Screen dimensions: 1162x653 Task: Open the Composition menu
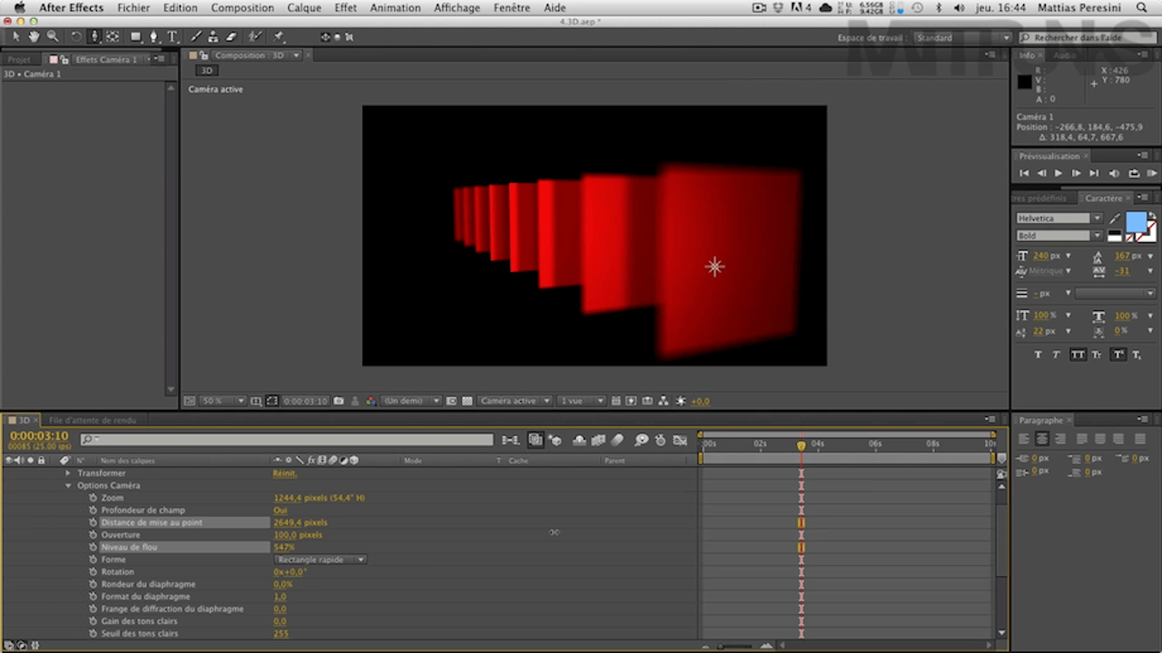(x=242, y=8)
